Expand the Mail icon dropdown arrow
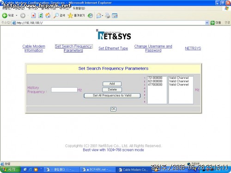 pos(103,16)
